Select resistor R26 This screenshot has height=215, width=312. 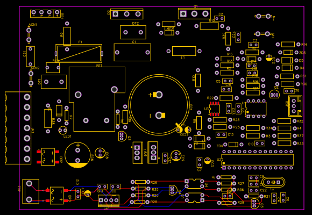point(140,182)
